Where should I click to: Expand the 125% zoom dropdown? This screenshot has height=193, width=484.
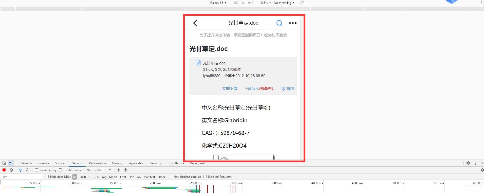point(266,3)
